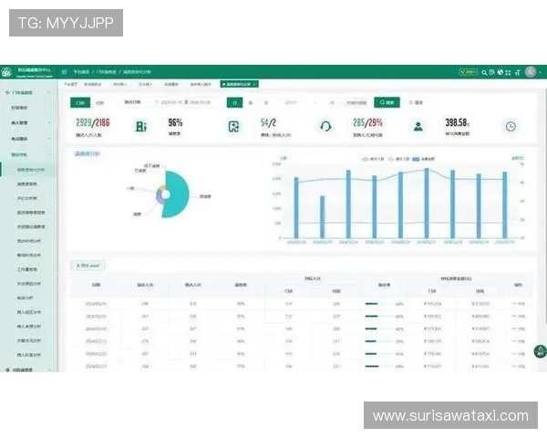Click the person icon beside 285/29% stat
Viewport: 547px width, 438px height.
pyautogui.click(x=418, y=127)
